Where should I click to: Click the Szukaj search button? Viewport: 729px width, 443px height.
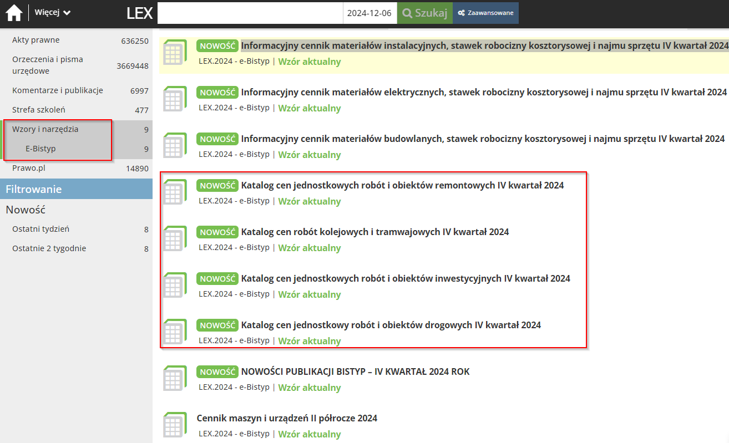click(425, 13)
